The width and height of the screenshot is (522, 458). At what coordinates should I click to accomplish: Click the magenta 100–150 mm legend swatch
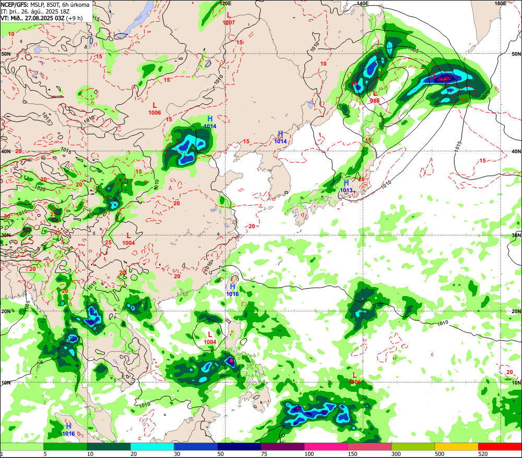coord(326,447)
